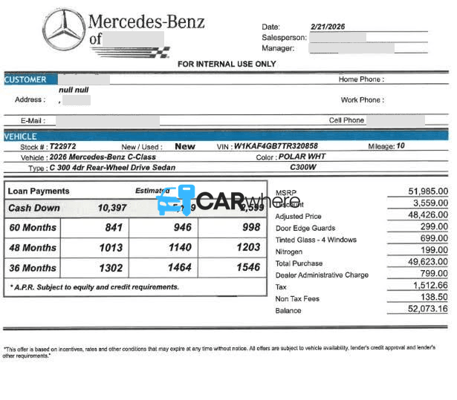Viewport: 457px width, 400px height.
Task: Click the E-Mail field label
Action: pyautogui.click(x=33, y=122)
